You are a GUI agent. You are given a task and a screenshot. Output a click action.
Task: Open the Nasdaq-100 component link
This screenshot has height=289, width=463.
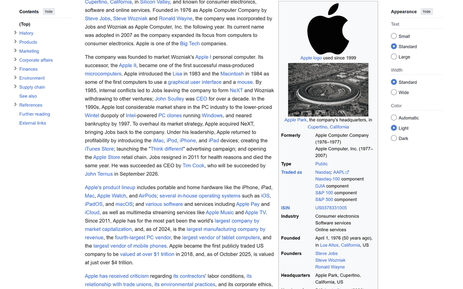point(327,179)
